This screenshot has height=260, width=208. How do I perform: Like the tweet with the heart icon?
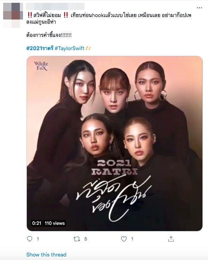(124, 239)
